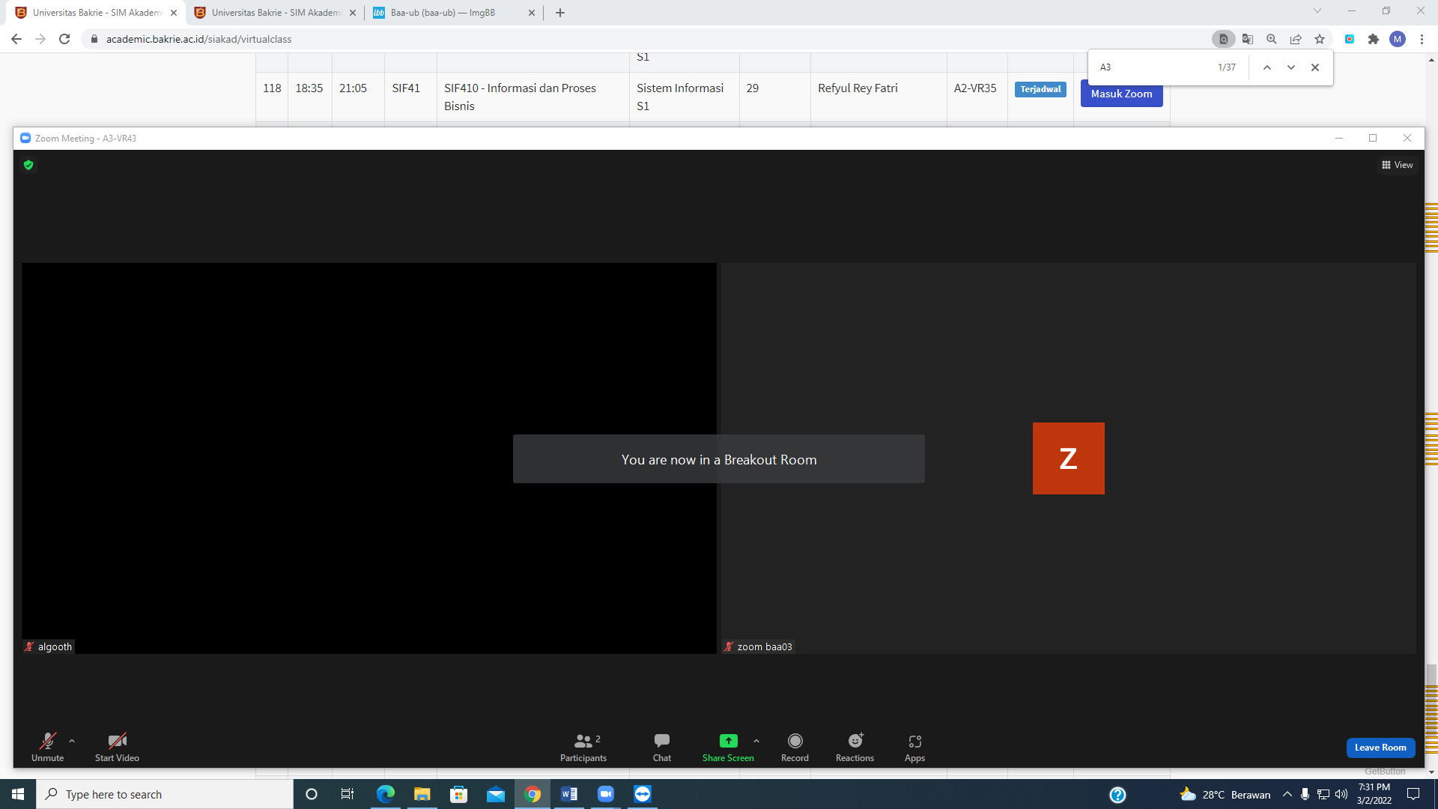1438x809 pixels.
Task: Click browser forward arrow
Action: [40, 39]
